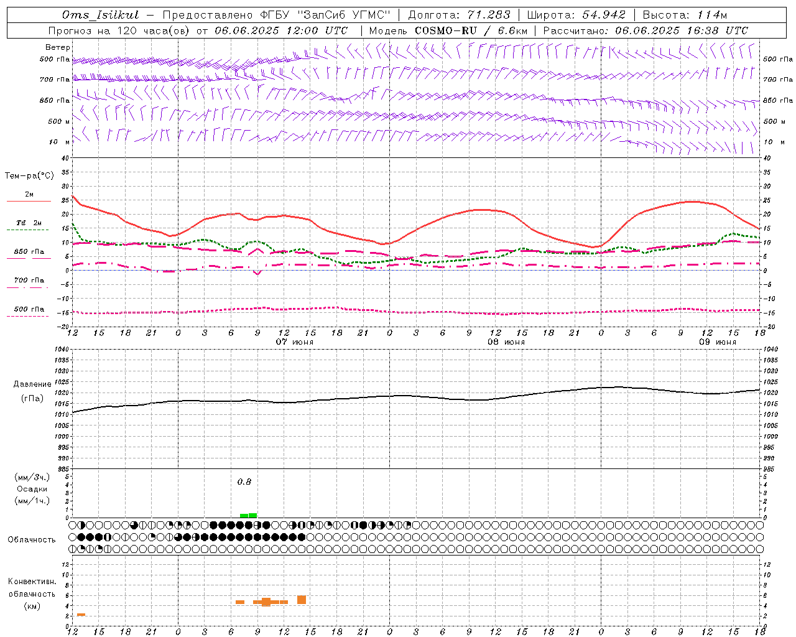Click -20 on the right temperature axis

[769, 327]
